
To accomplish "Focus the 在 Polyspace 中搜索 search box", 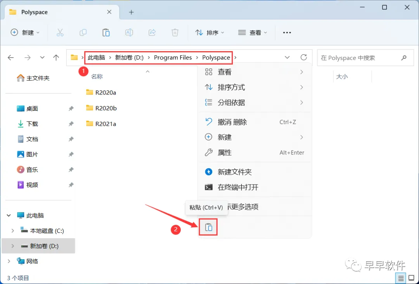I will pos(365,58).
